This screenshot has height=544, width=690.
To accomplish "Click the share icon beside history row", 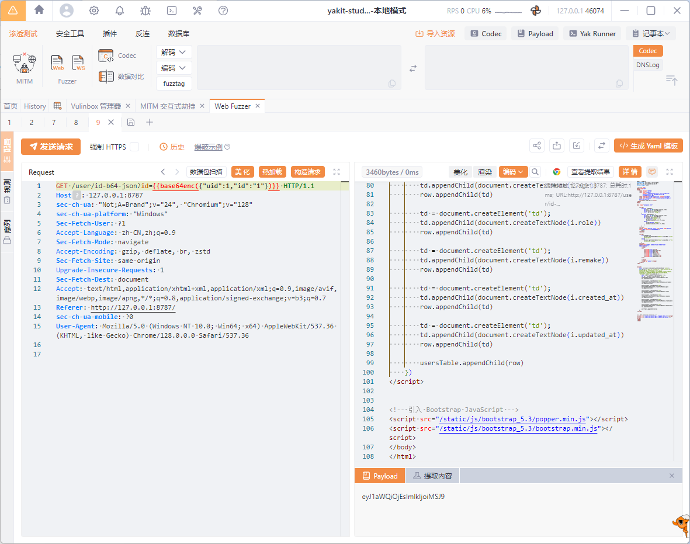I will (537, 146).
